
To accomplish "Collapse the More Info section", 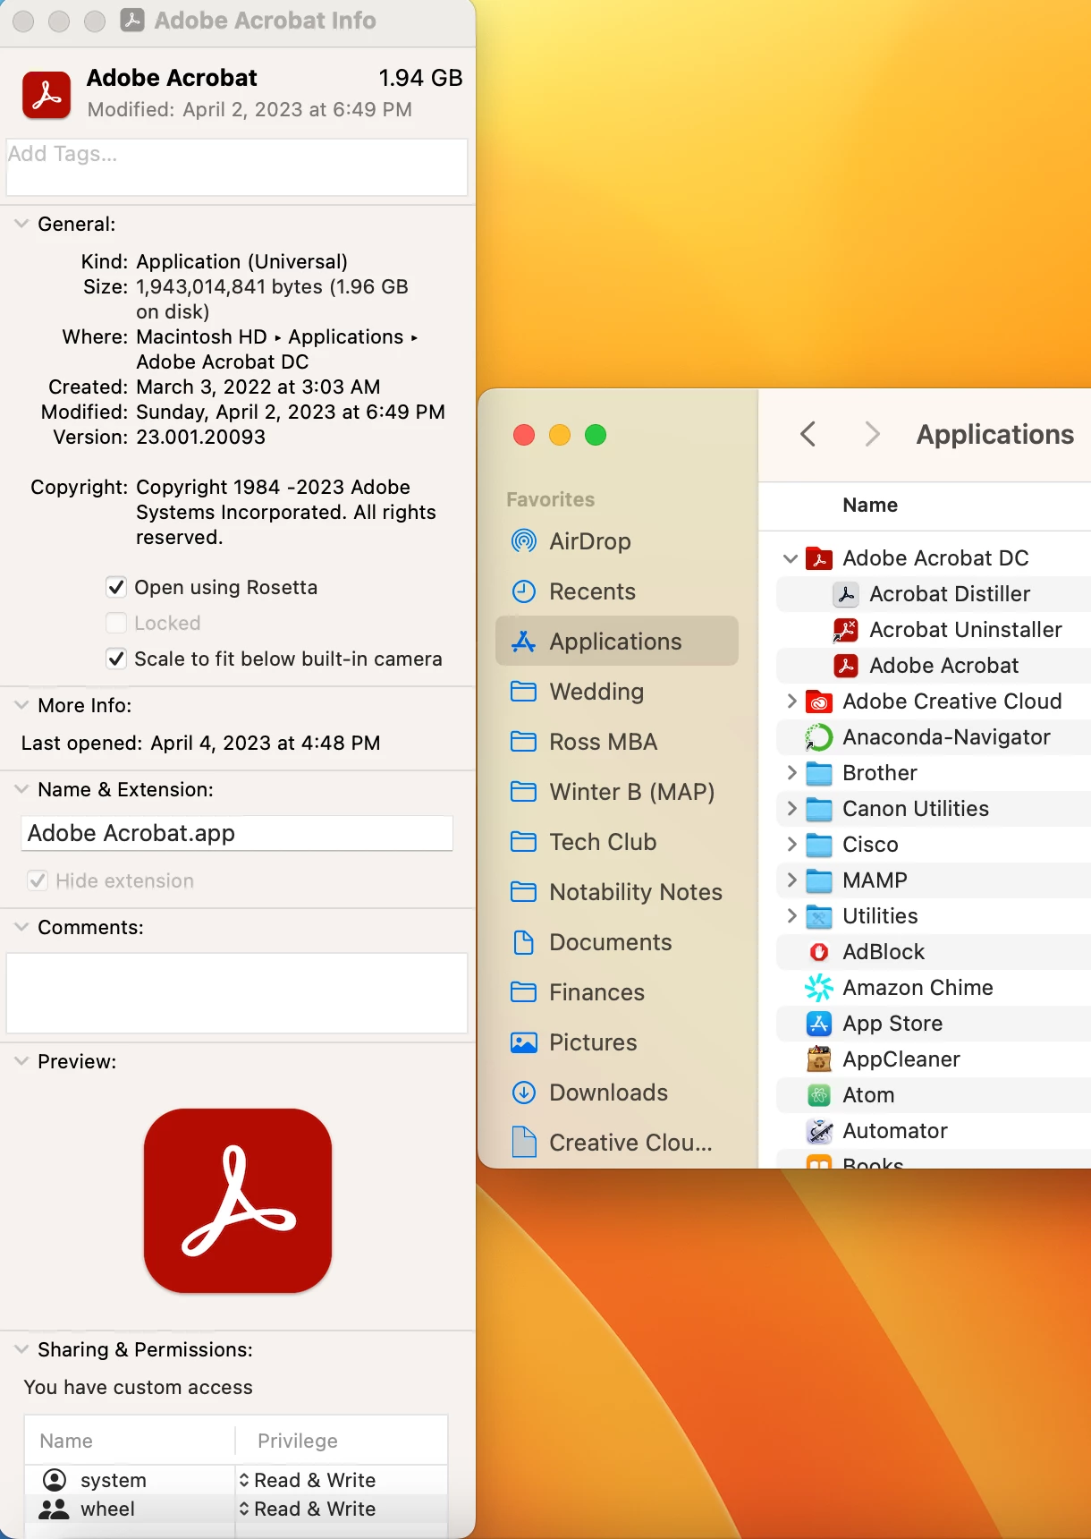I will click(21, 705).
